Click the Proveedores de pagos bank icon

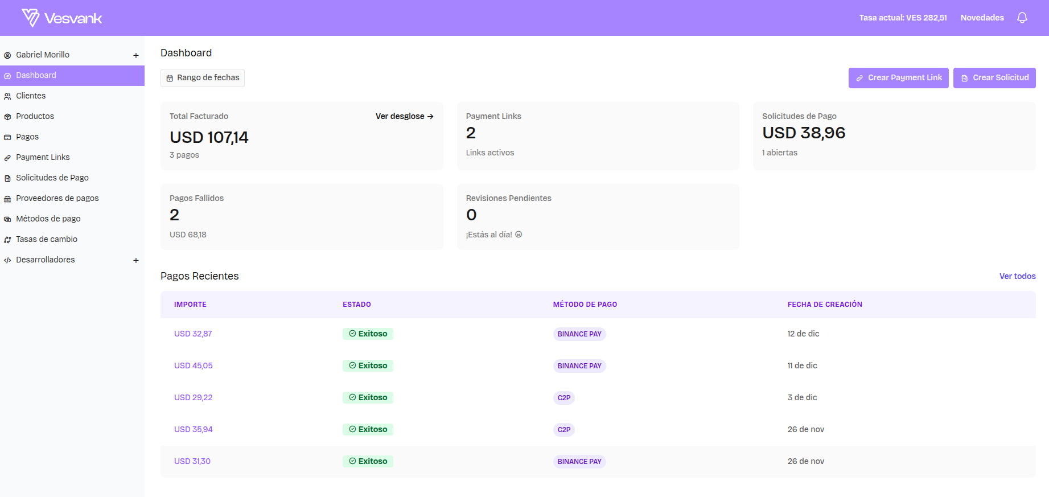pos(7,199)
